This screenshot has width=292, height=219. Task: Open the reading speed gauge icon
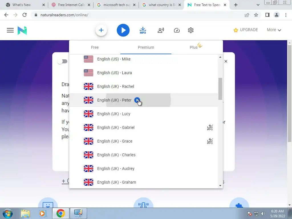(177, 30)
